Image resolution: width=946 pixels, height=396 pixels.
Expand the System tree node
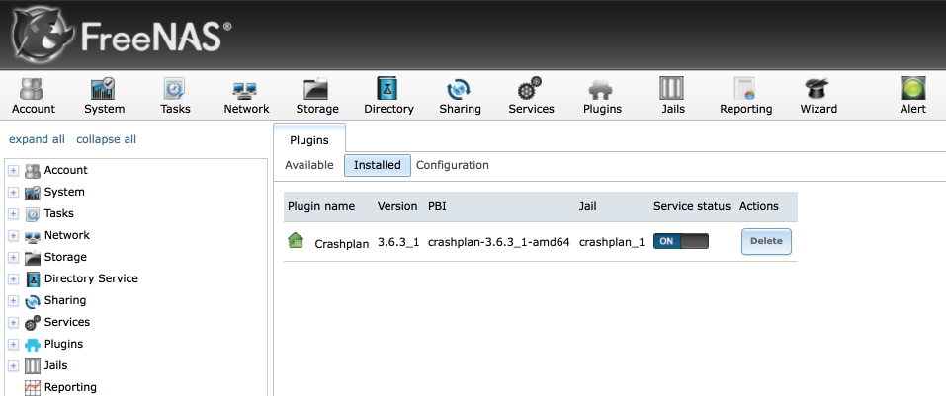point(13,193)
